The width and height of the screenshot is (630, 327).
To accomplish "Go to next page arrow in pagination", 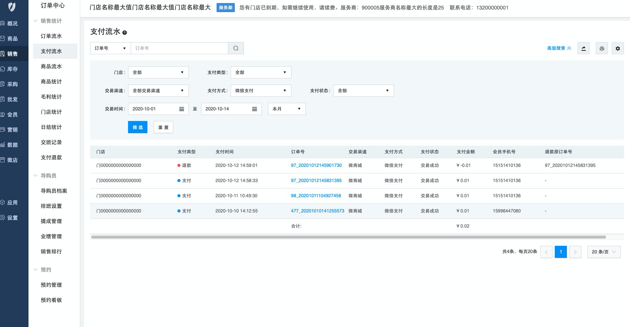I will pyautogui.click(x=575, y=252).
